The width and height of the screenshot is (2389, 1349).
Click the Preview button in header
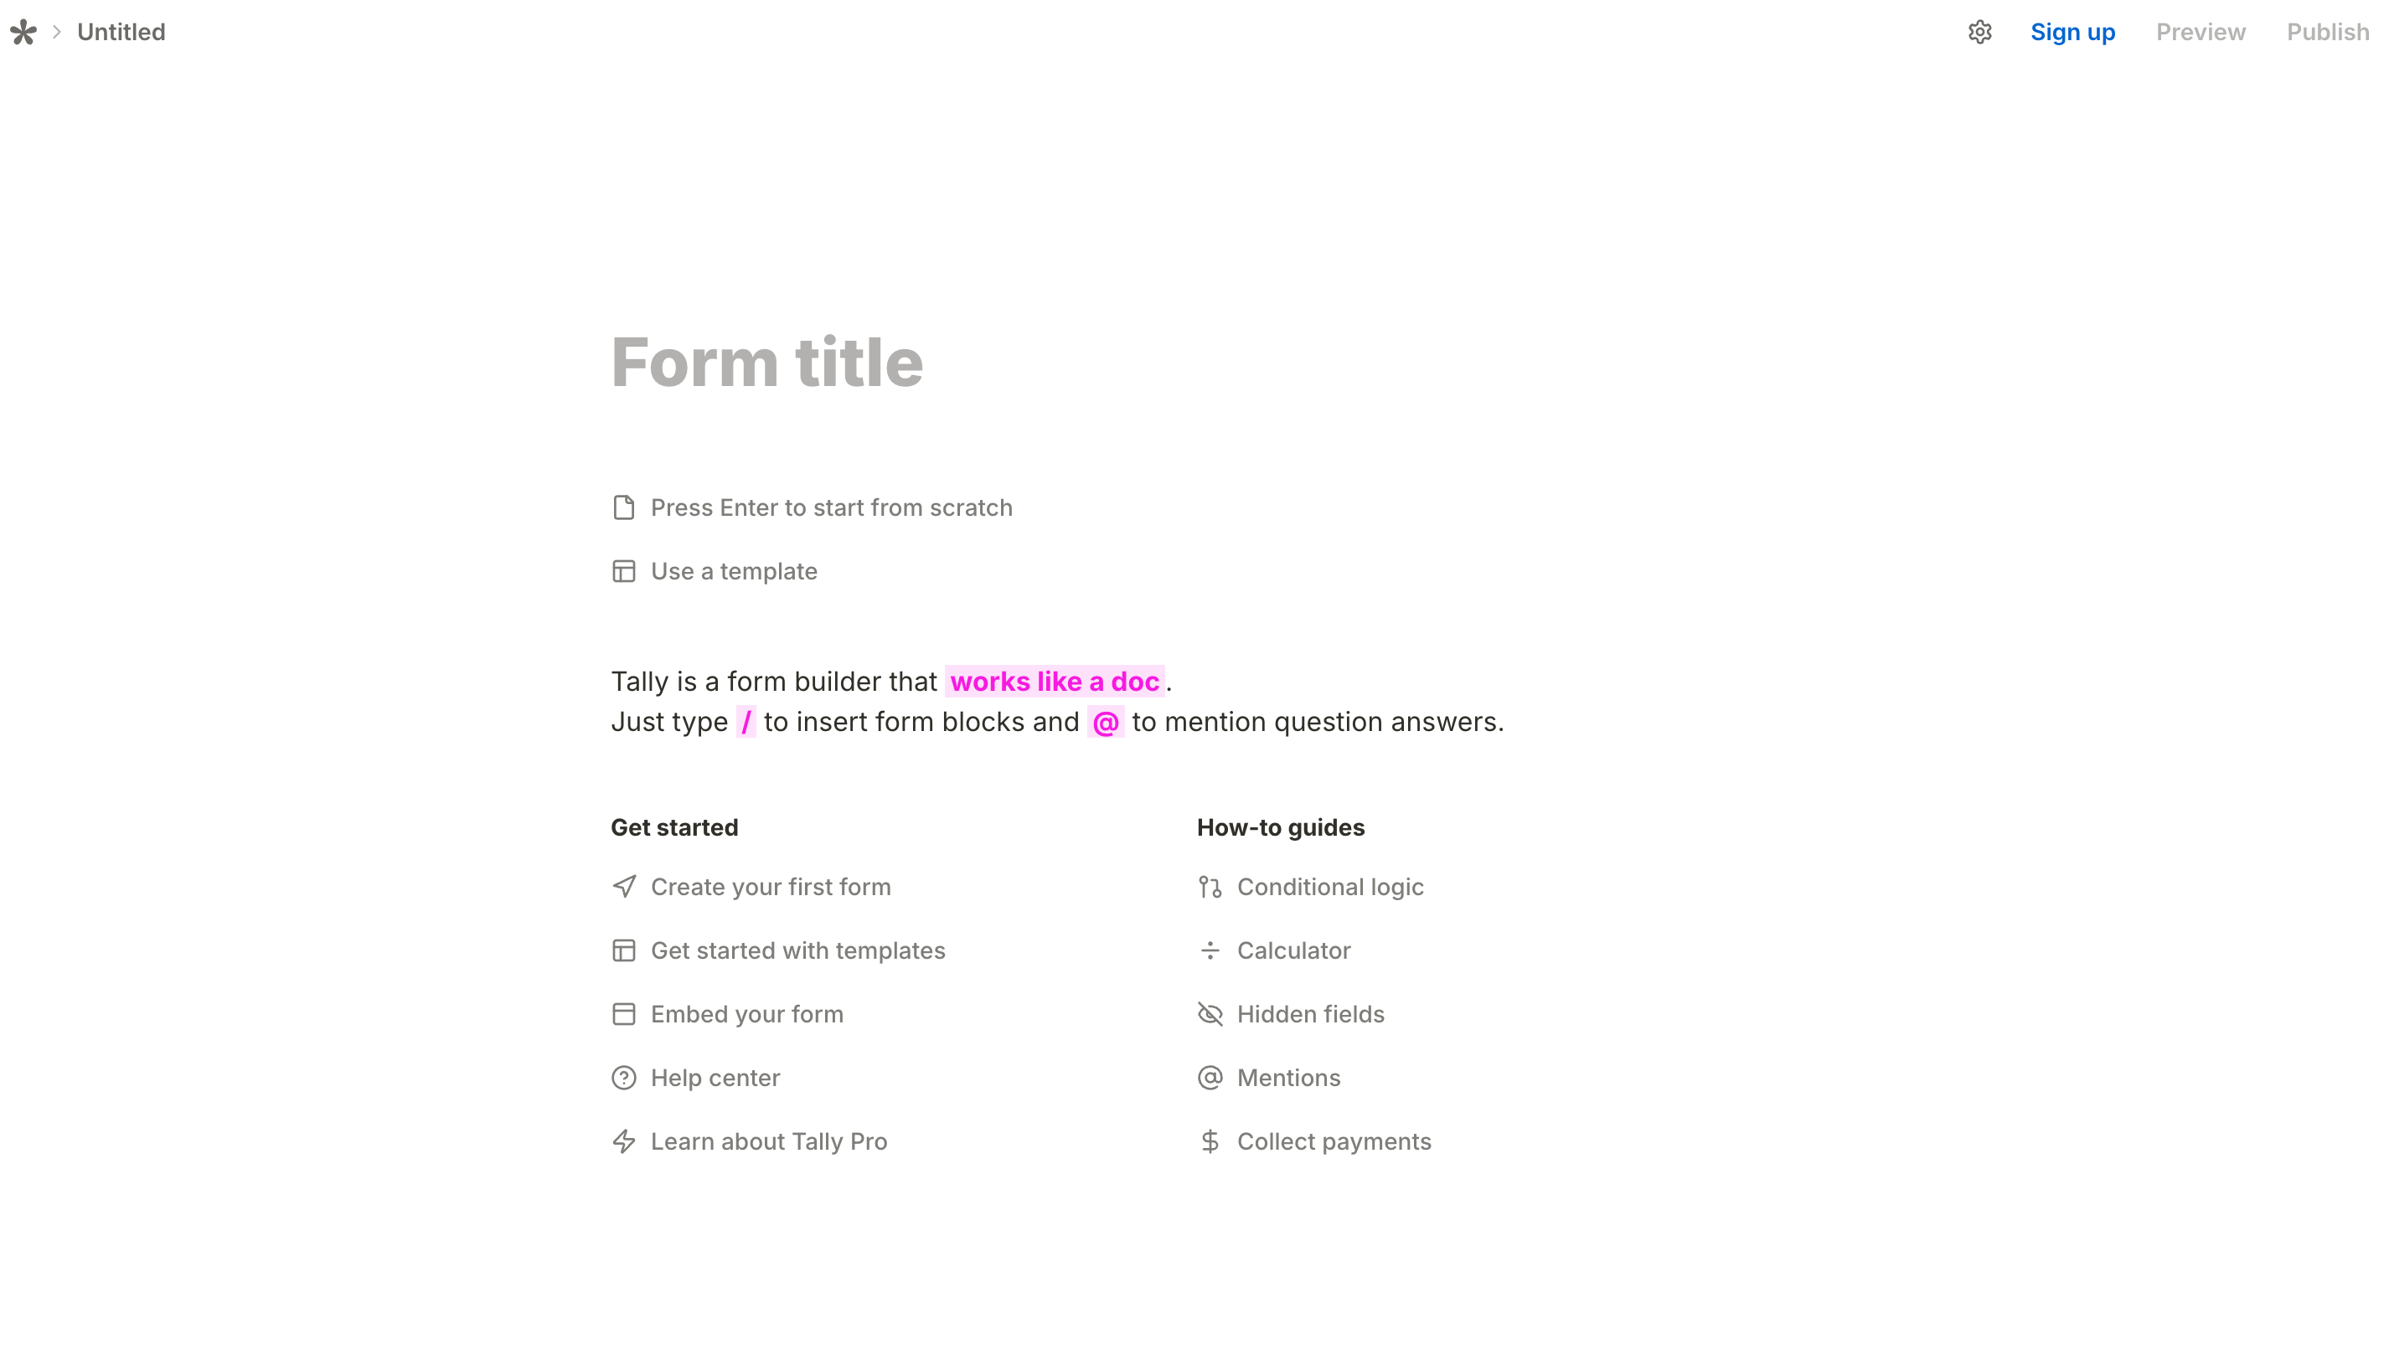coord(2201,33)
